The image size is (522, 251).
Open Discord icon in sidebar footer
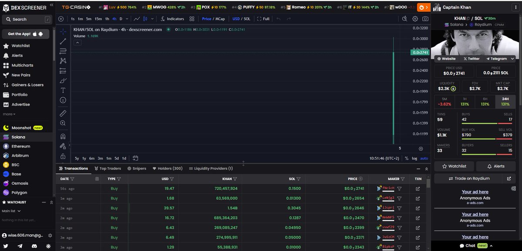(x=34, y=246)
